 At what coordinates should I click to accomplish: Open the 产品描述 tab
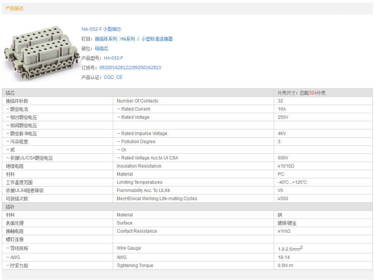(14, 9)
